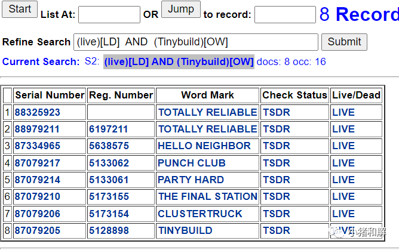Check TSDR status for THE FINAL STATION
The image size is (399, 250).
pos(277,196)
